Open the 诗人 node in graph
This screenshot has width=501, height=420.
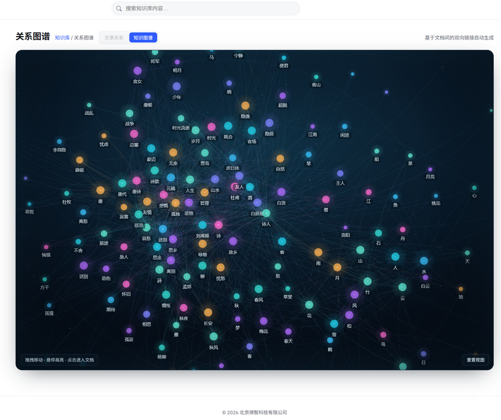coord(266,213)
